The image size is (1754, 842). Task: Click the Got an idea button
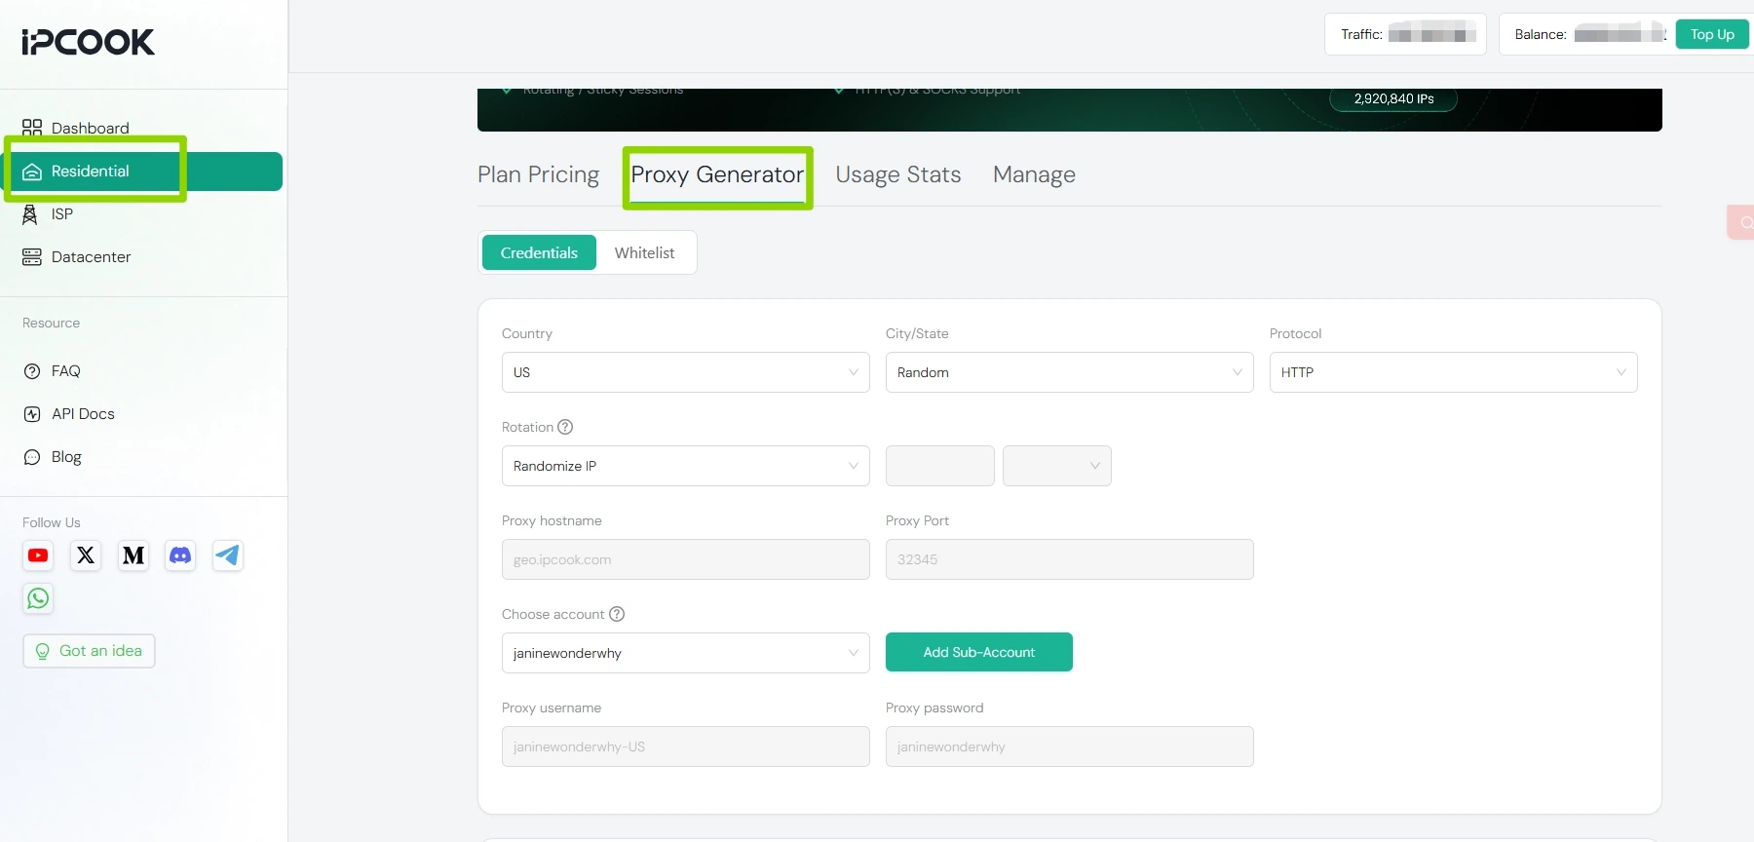pos(89,651)
